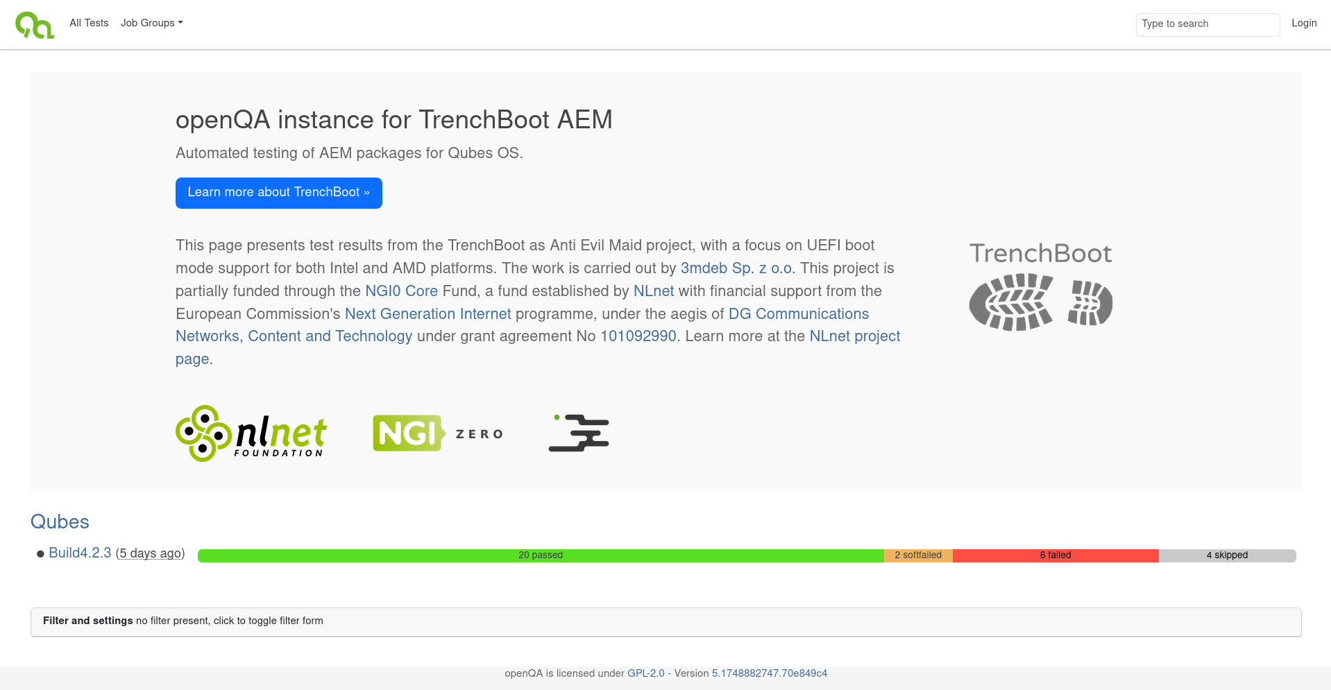
Task: Click Login at the top right
Action: point(1304,23)
